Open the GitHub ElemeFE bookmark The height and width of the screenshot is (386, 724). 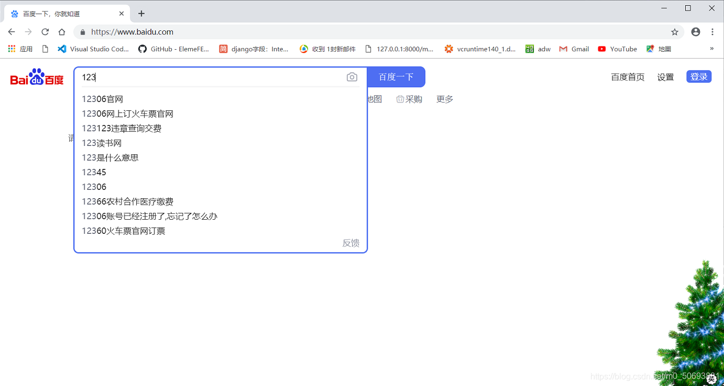coord(173,49)
